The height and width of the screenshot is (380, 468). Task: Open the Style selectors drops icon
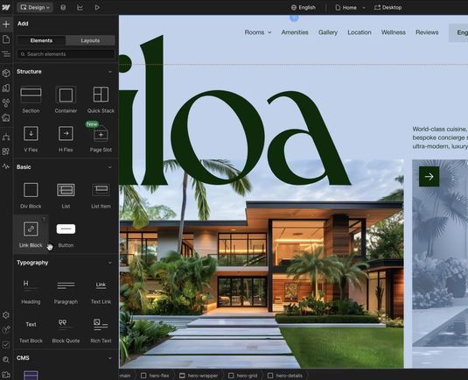pos(6,102)
